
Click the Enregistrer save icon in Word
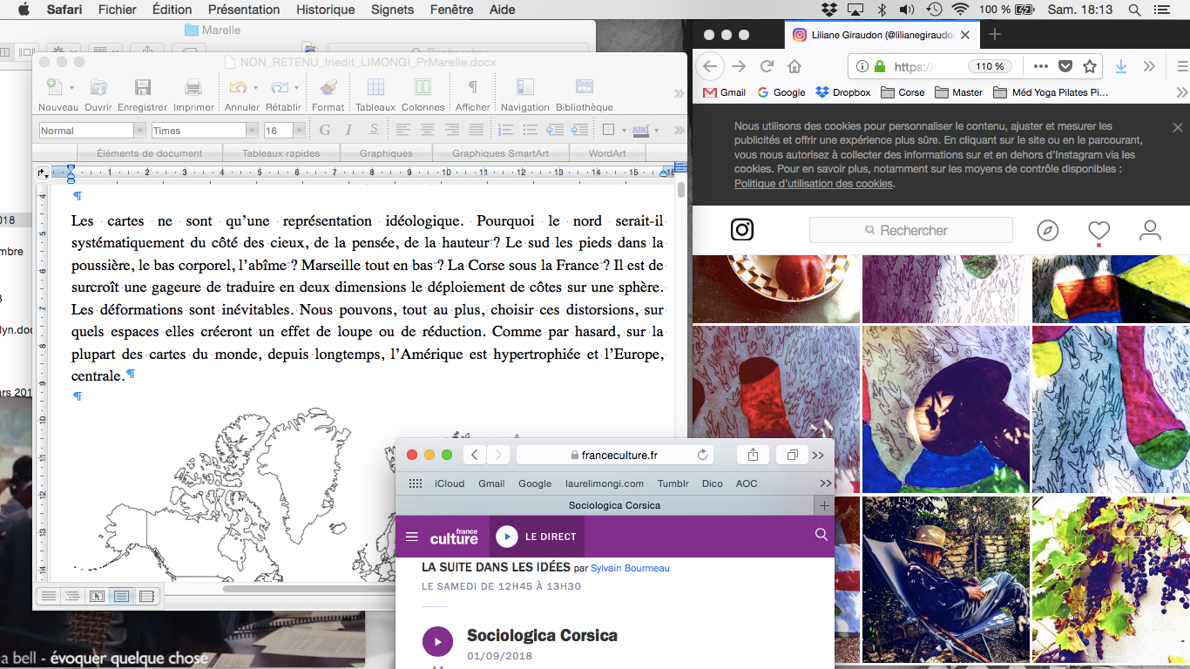pos(142,88)
